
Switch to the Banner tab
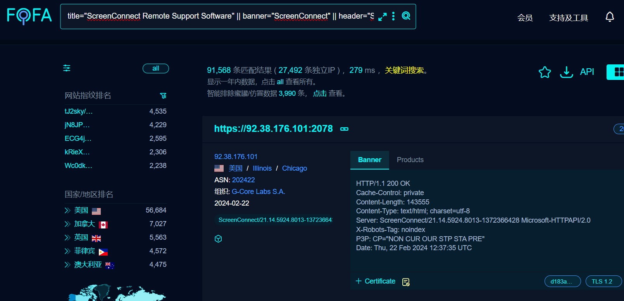click(x=370, y=160)
